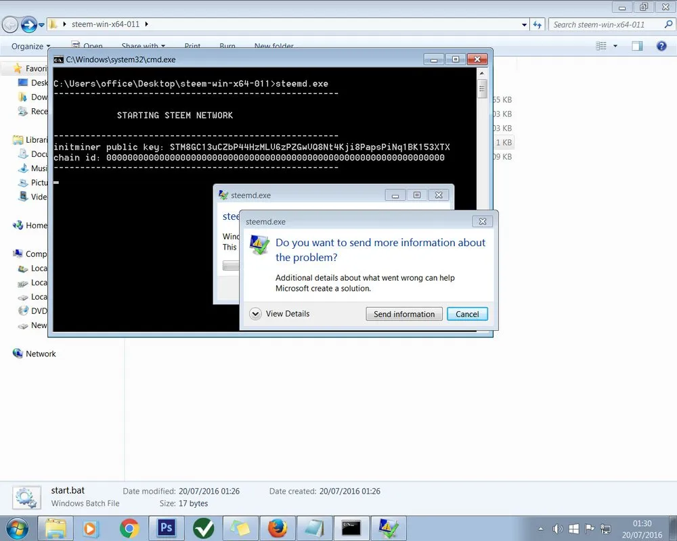Select Computer in navigation pane
The height and width of the screenshot is (541, 677).
coord(30,254)
